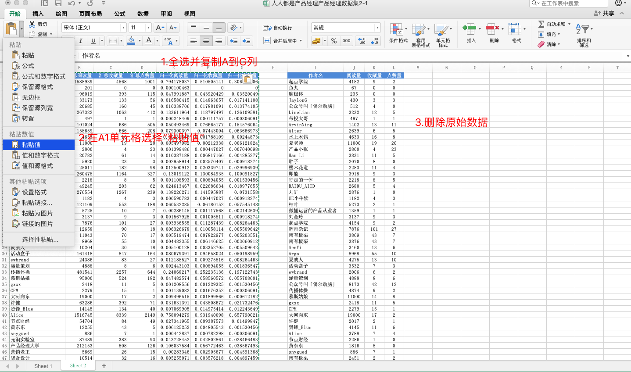The height and width of the screenshot is (372, 631).
Task: Click the currency coins format icon
Action: [316, 41]
